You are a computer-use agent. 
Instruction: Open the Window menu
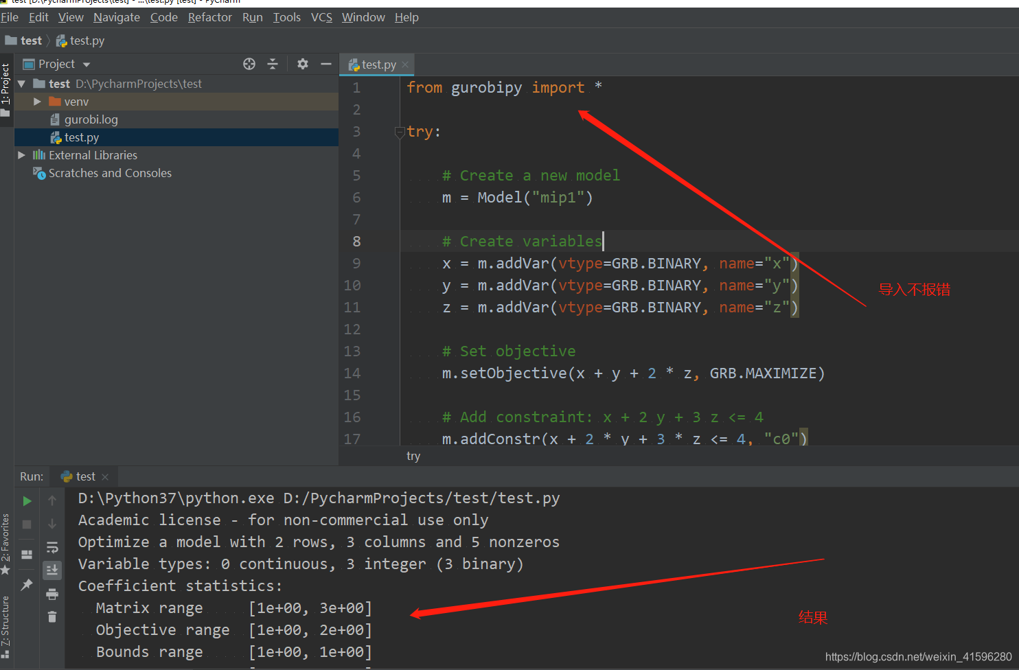pos(363,17)
